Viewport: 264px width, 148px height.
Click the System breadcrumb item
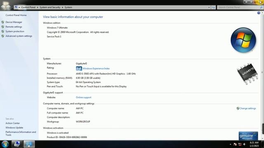coord(68,7)
